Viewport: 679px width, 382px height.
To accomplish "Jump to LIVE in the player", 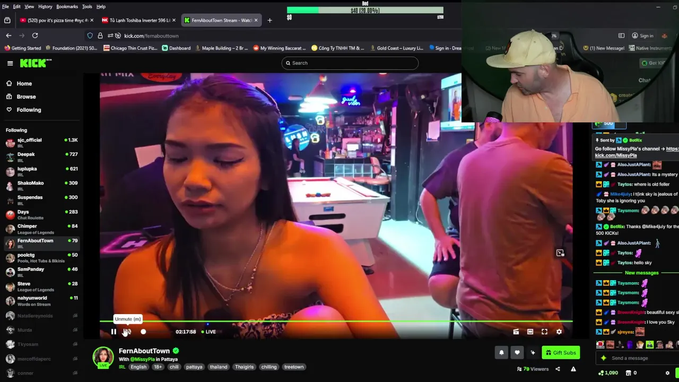I will tap(208, 332).
